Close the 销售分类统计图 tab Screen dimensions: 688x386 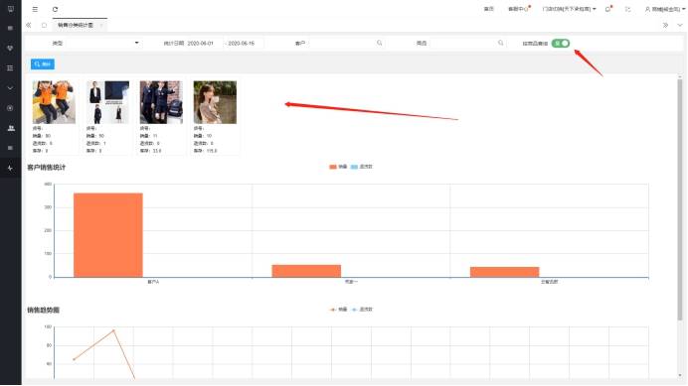click(101, 25)
